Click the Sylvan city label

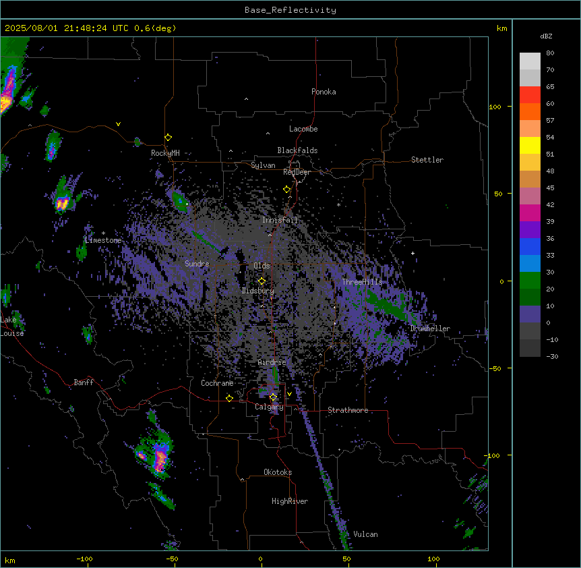click(263, 165)
